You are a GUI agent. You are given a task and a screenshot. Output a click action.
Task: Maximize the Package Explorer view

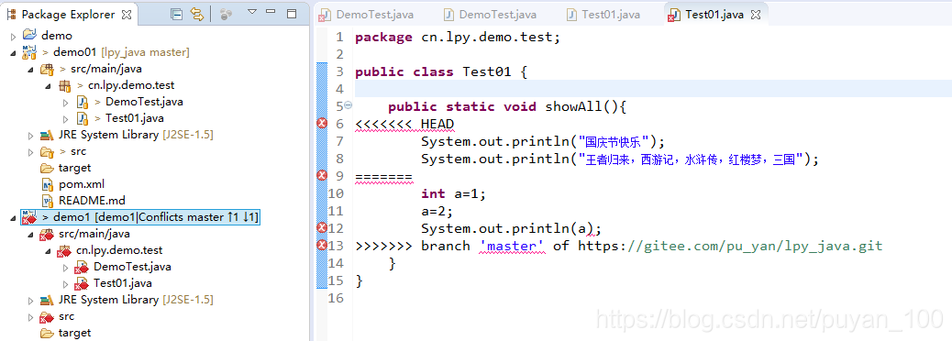click(292, 14)
